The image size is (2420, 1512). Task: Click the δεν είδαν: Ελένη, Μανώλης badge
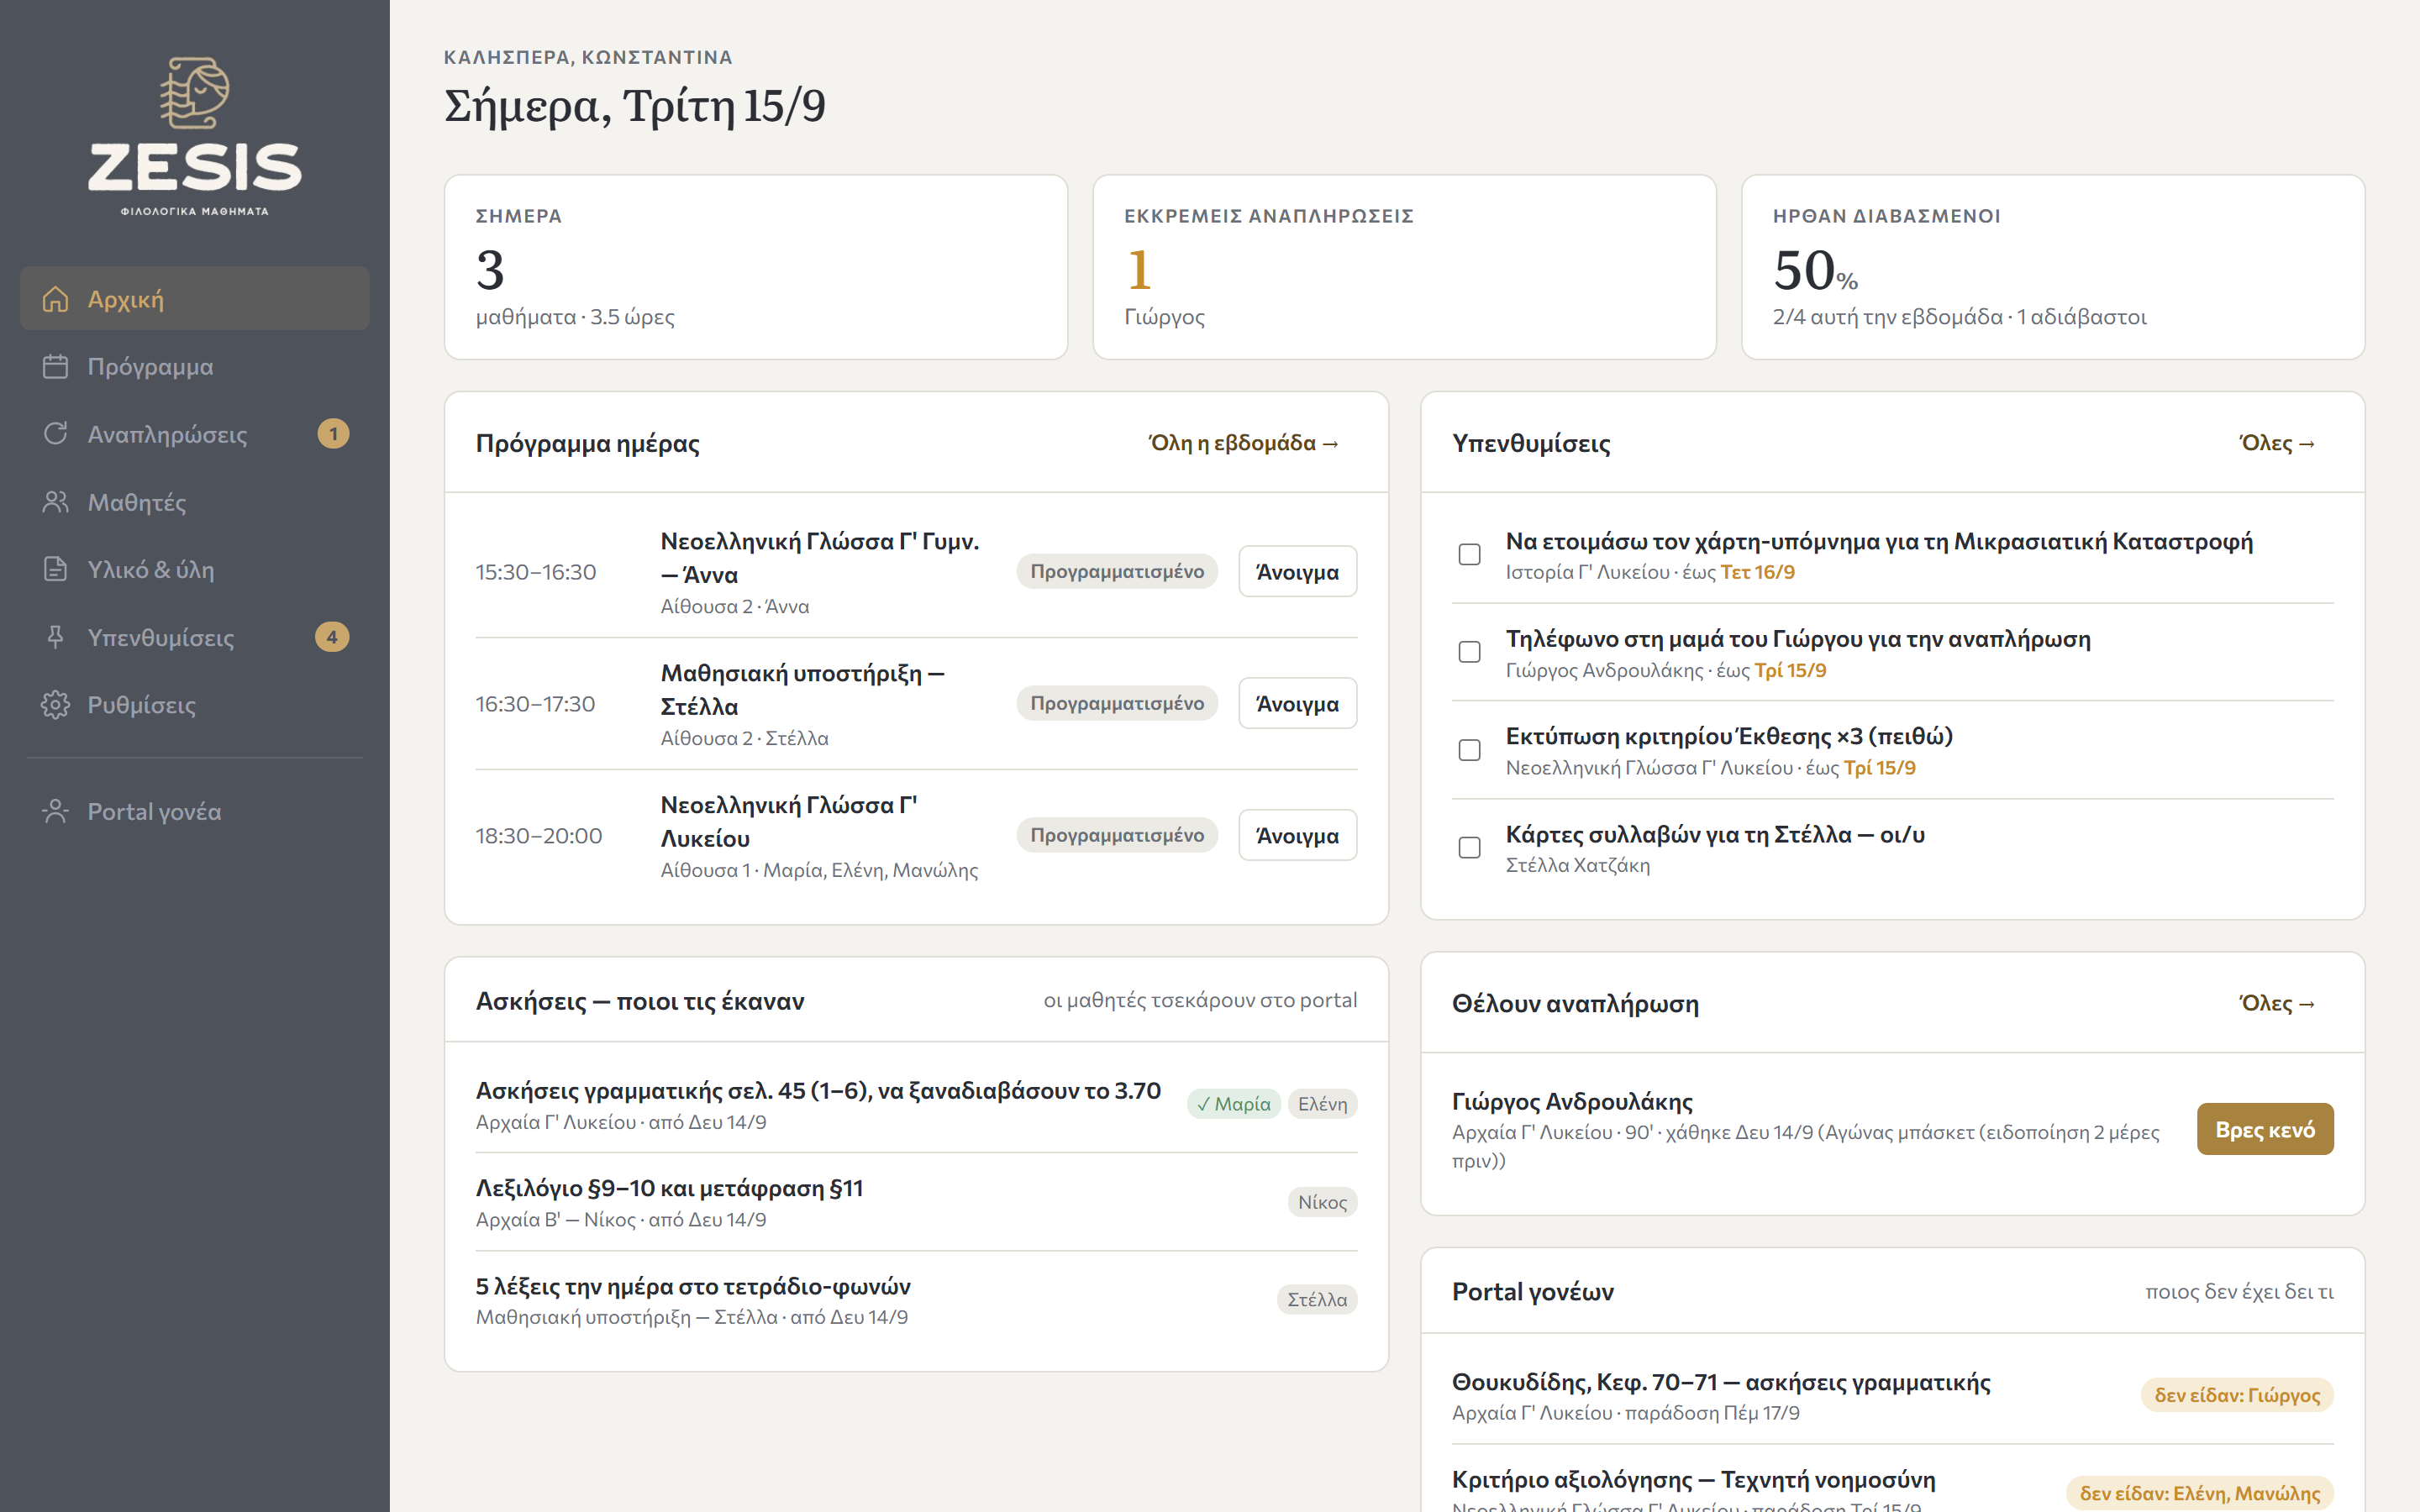2200,1493
